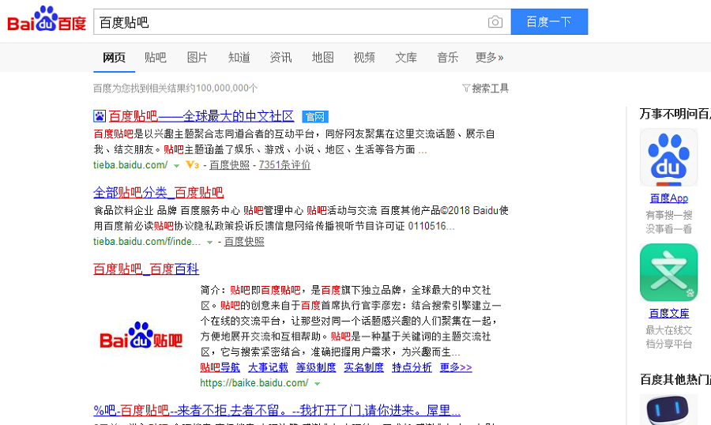Focus the search input containing 百度贴吧
711x425 pixels.
[x=288, y=22]
